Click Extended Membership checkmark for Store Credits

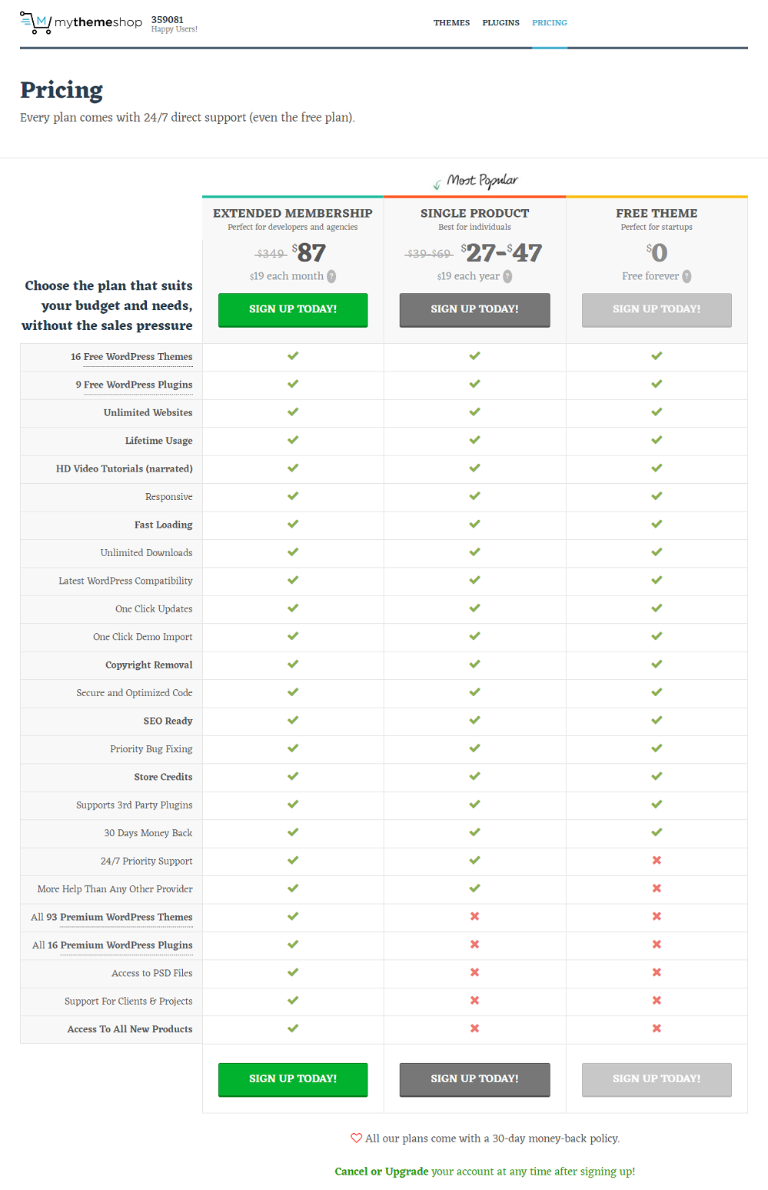293,776
